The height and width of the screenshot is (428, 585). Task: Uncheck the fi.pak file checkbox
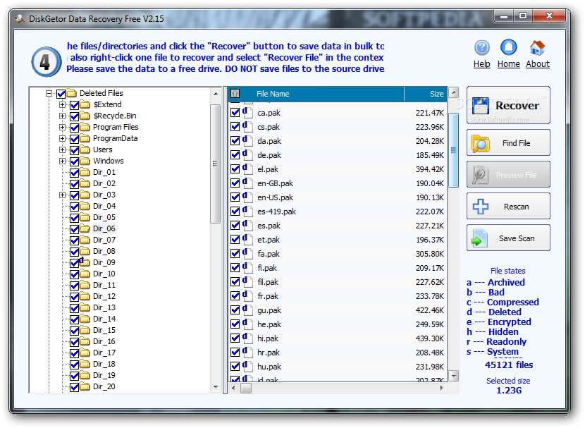(235, 267)
